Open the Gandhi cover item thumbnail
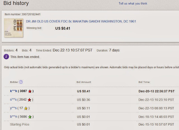The height and width of the screenshot is (130, 179). point(14,28)
